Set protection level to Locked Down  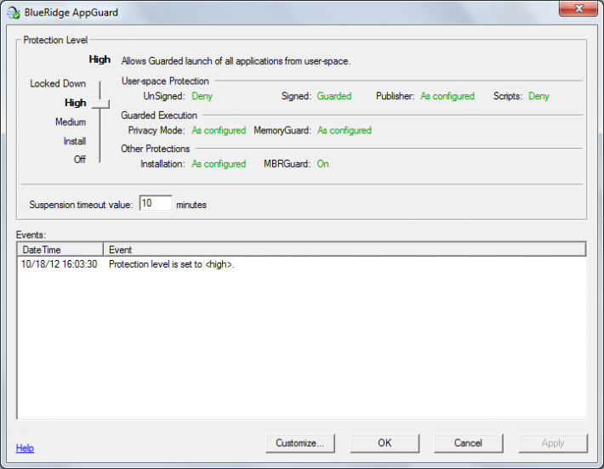click(x=58, y=83)
